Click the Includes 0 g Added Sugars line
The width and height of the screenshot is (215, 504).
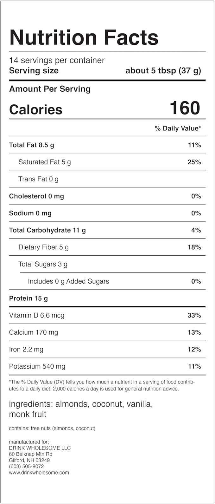click(68, 281)
